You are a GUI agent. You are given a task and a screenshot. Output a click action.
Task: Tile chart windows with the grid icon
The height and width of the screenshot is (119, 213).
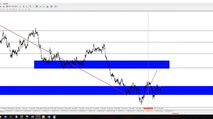(x=37, y=6)
